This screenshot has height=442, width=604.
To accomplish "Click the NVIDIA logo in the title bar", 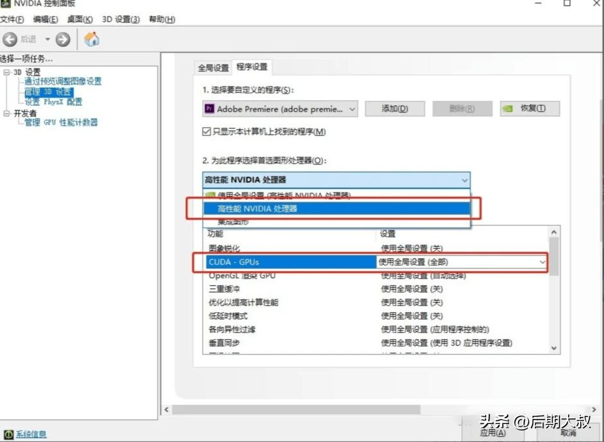I will pos(6,4).
